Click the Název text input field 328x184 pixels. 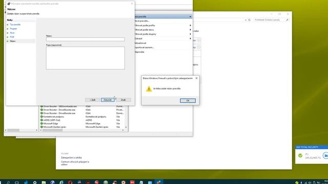click(x=86, y=39)
